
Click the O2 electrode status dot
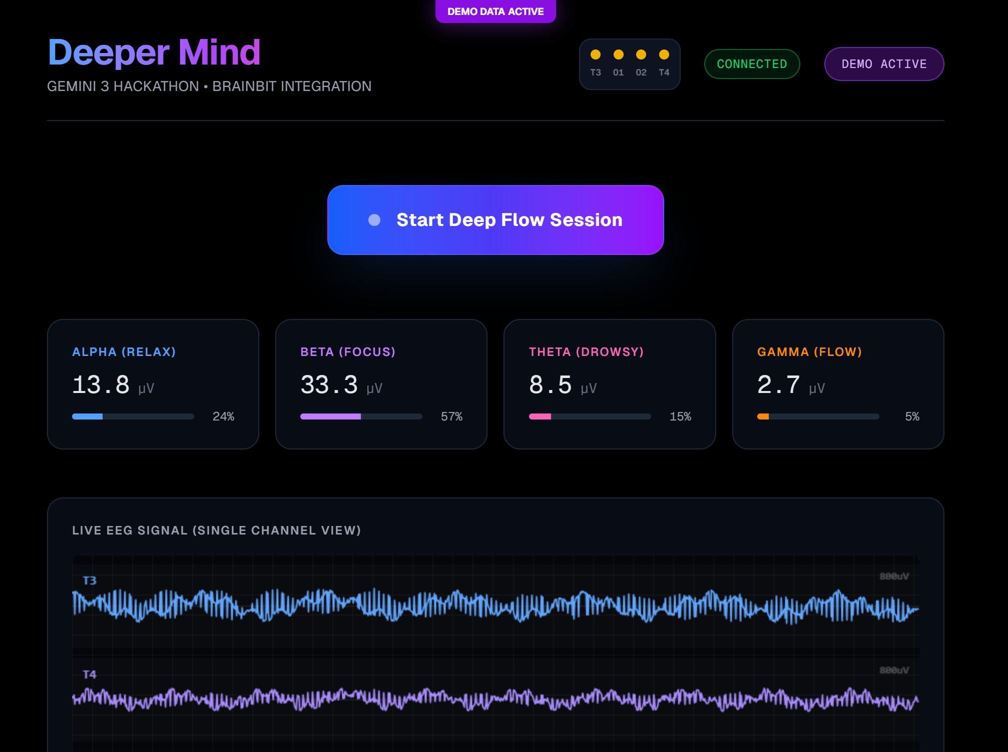click(641, 54)
